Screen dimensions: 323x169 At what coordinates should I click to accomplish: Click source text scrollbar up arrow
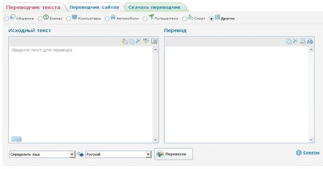click(x=156, y=50)
